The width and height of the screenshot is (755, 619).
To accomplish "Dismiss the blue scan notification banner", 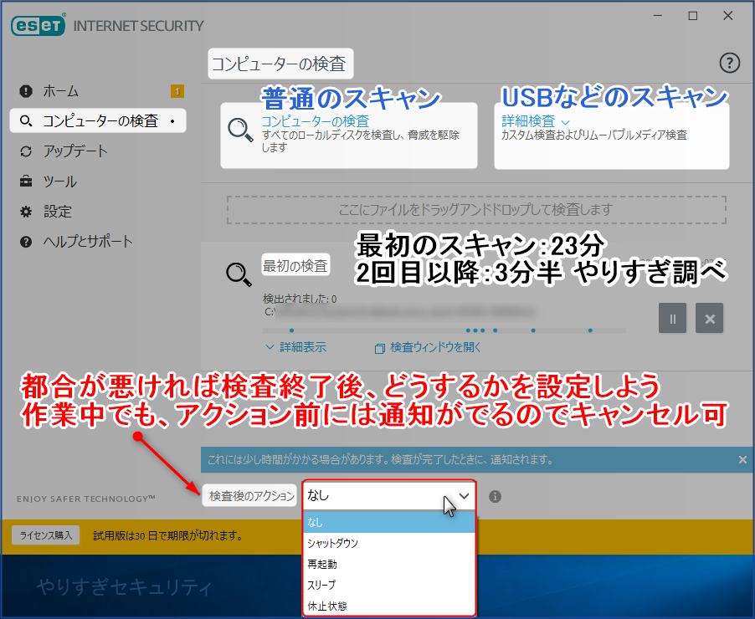I will point(742,460).
